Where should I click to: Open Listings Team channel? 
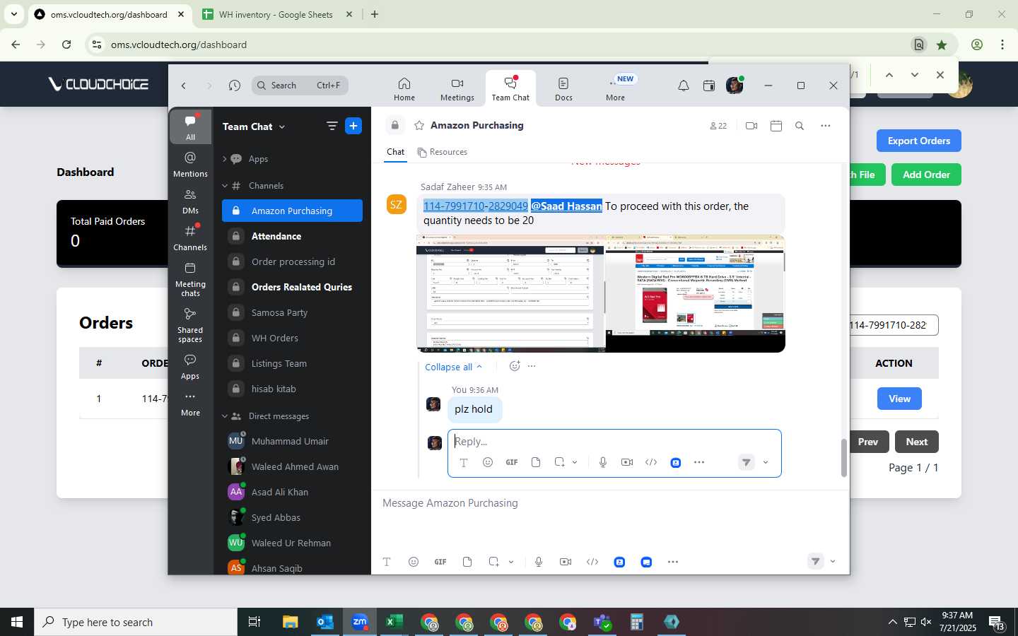pos(292,363)
